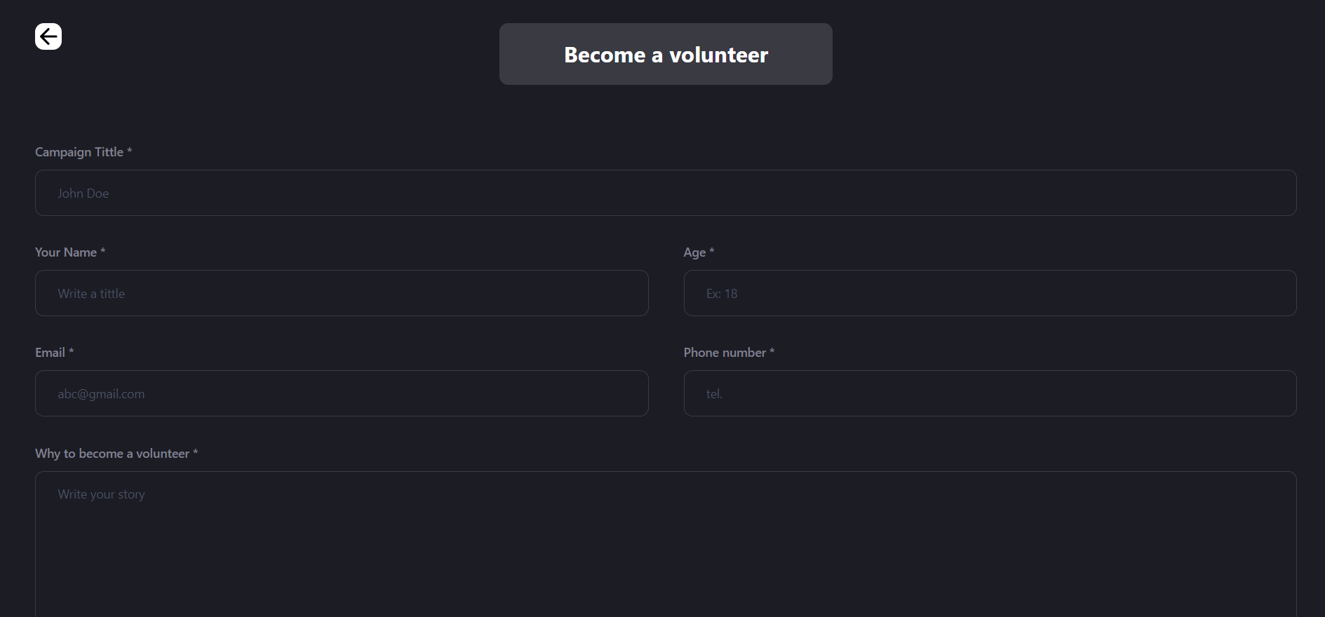Click the Email label text
Image resolution: width=1325 pixels, height=617 pixels.
click(x=50, y=353)
